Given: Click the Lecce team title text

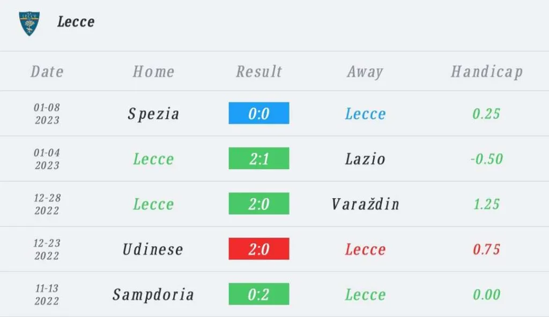Looking at the screenshot, I should (x=76, y=22).
